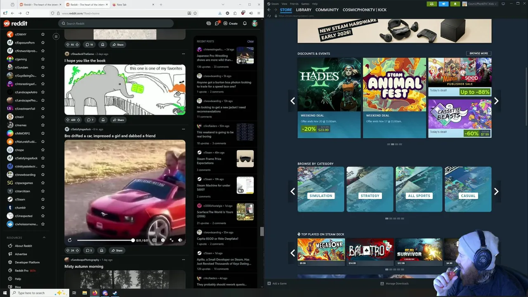This screenshot has height=297, width=528.
Task: Open the Reddit advertise icon in header
Action: pyautogui.click(x=209, y=24)
